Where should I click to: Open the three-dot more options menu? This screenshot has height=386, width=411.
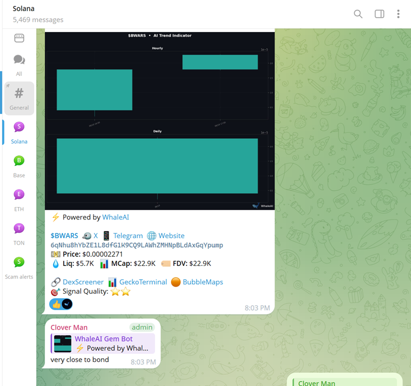tap(398, 14)
